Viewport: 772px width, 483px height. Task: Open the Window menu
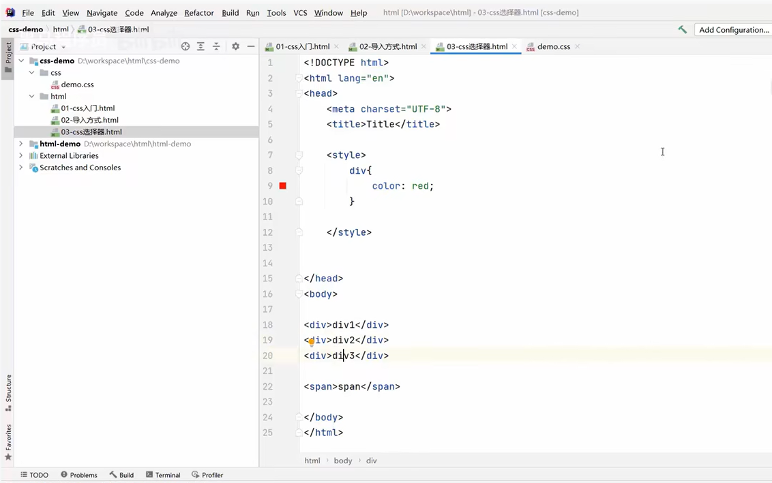(329, 13)
